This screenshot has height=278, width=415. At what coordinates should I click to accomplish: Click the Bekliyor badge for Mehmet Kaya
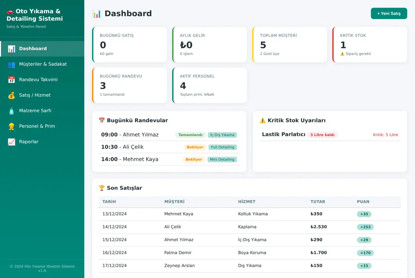coord(194,159)
